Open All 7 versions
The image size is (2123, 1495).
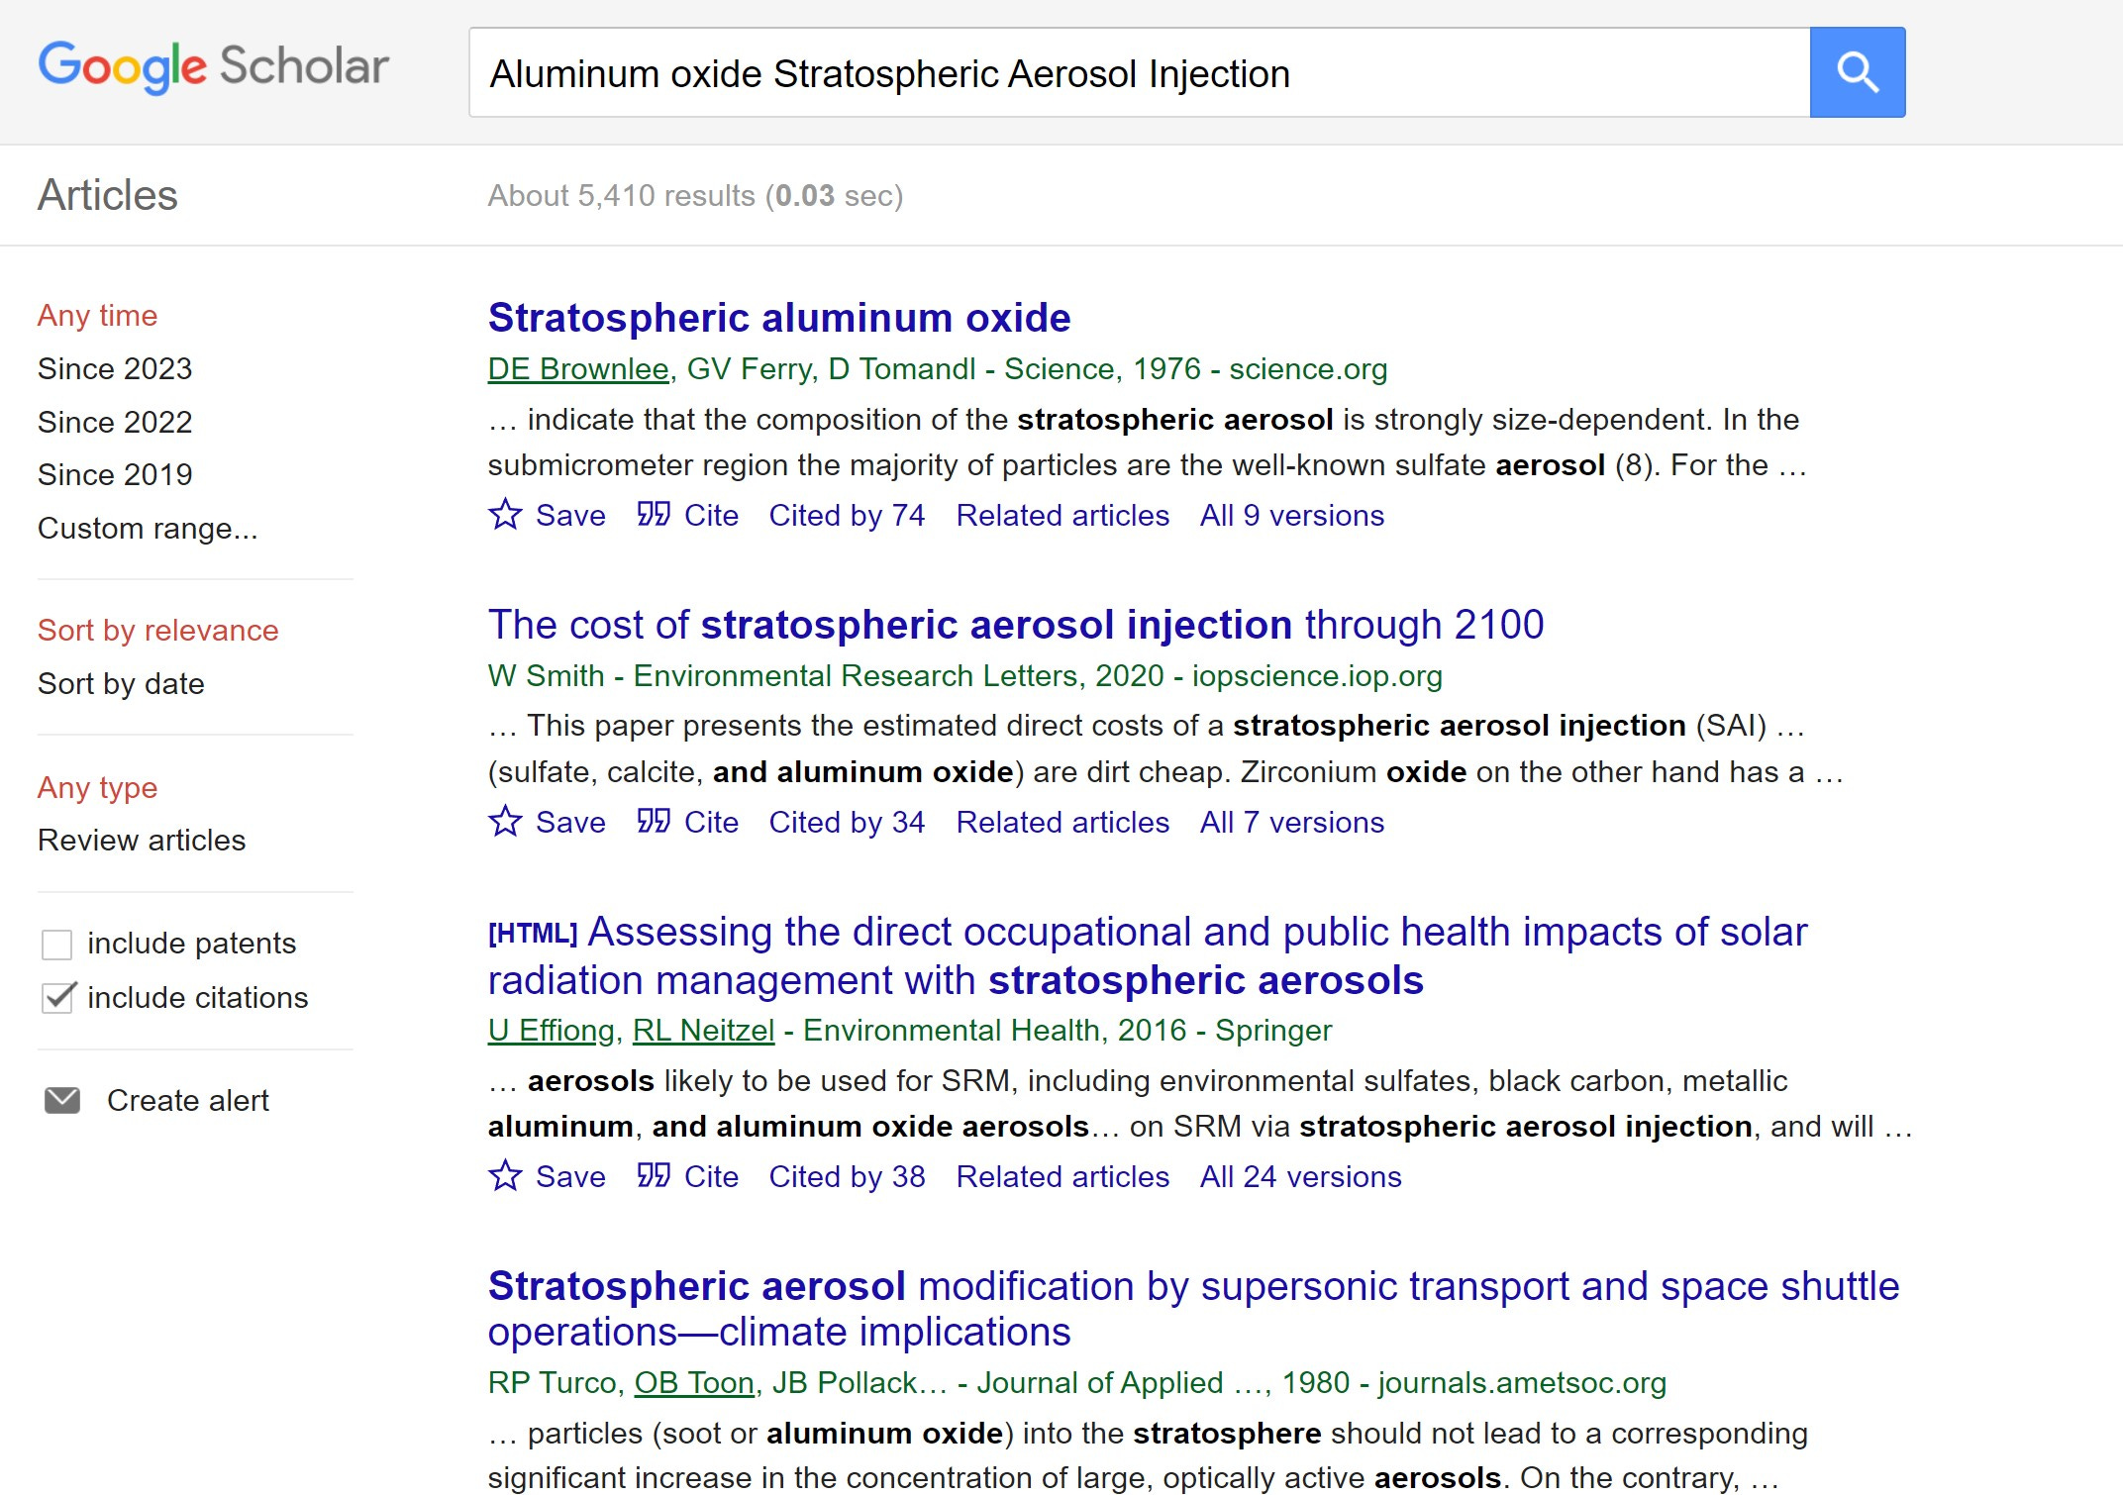[1292, 822]
